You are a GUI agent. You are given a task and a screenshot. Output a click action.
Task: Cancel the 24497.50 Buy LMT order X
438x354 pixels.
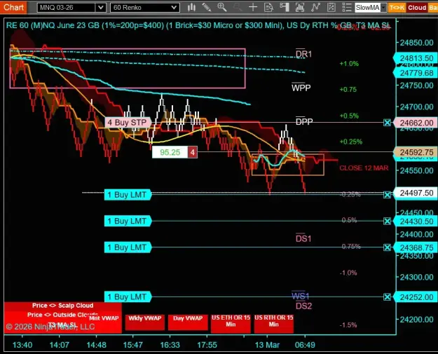point(387,195)
